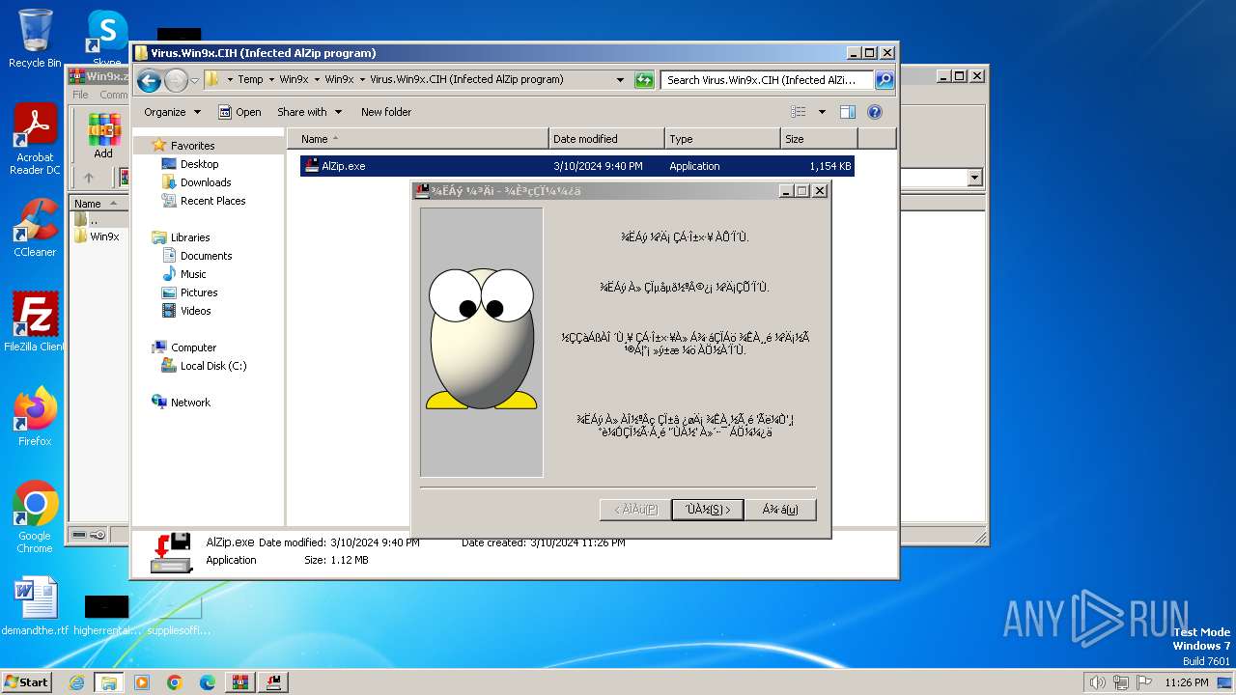This screenshot has height=695, width=1236.
Task: Open WinRAR path combo box dropdown
Action: (x=973, y=178)
